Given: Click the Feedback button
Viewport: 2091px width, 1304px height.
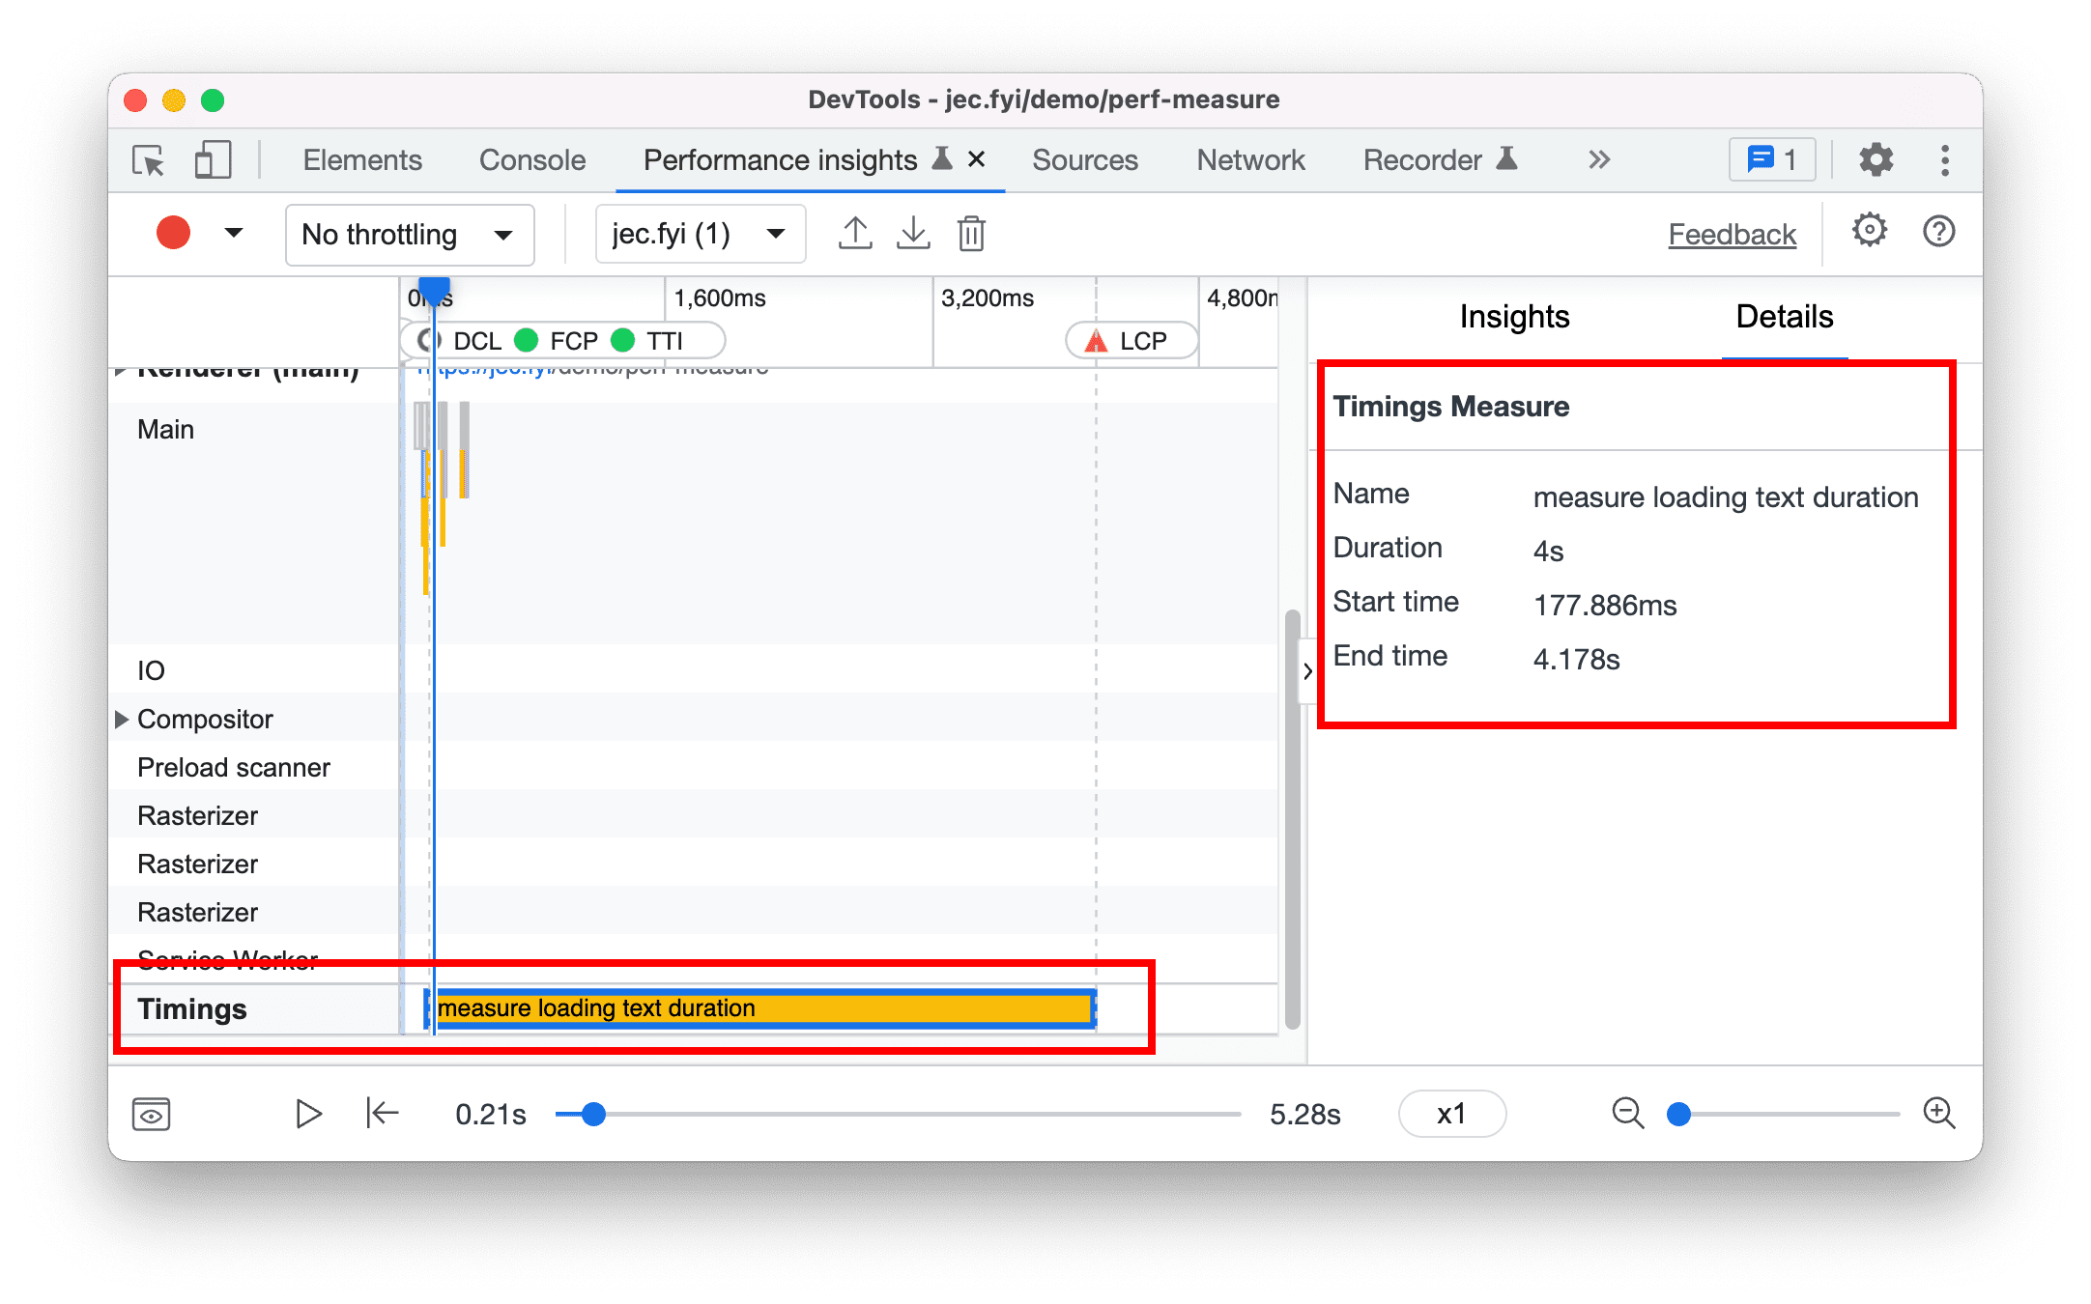Looking at the screenshot, I should (x=1732, y=233).
